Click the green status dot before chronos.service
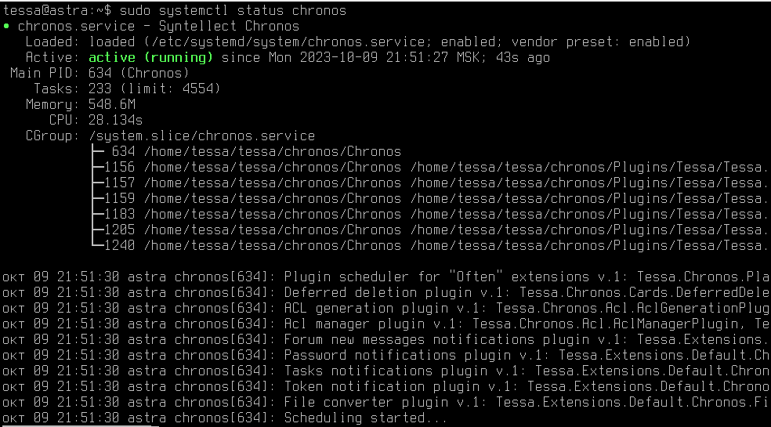Image resolution: width=771 pixels, height=427 pixels. (x=6, y=27)
